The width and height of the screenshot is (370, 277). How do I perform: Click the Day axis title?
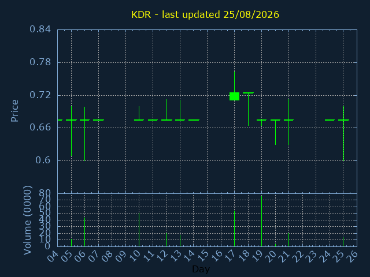pyautogui.click(x=201, y=269)
